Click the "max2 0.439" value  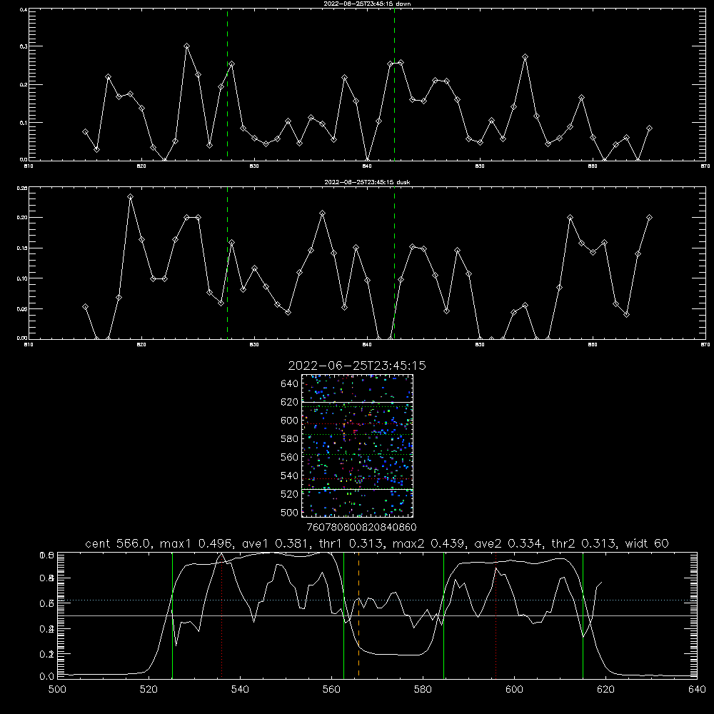[429, 543]
